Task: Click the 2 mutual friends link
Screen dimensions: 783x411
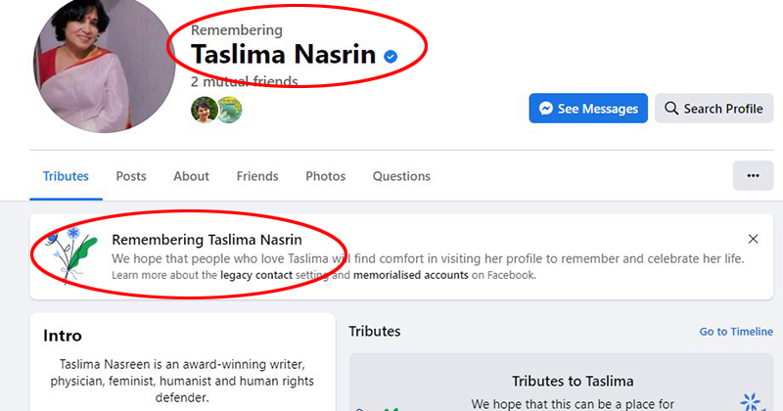Action: click(x=244, y=81)
